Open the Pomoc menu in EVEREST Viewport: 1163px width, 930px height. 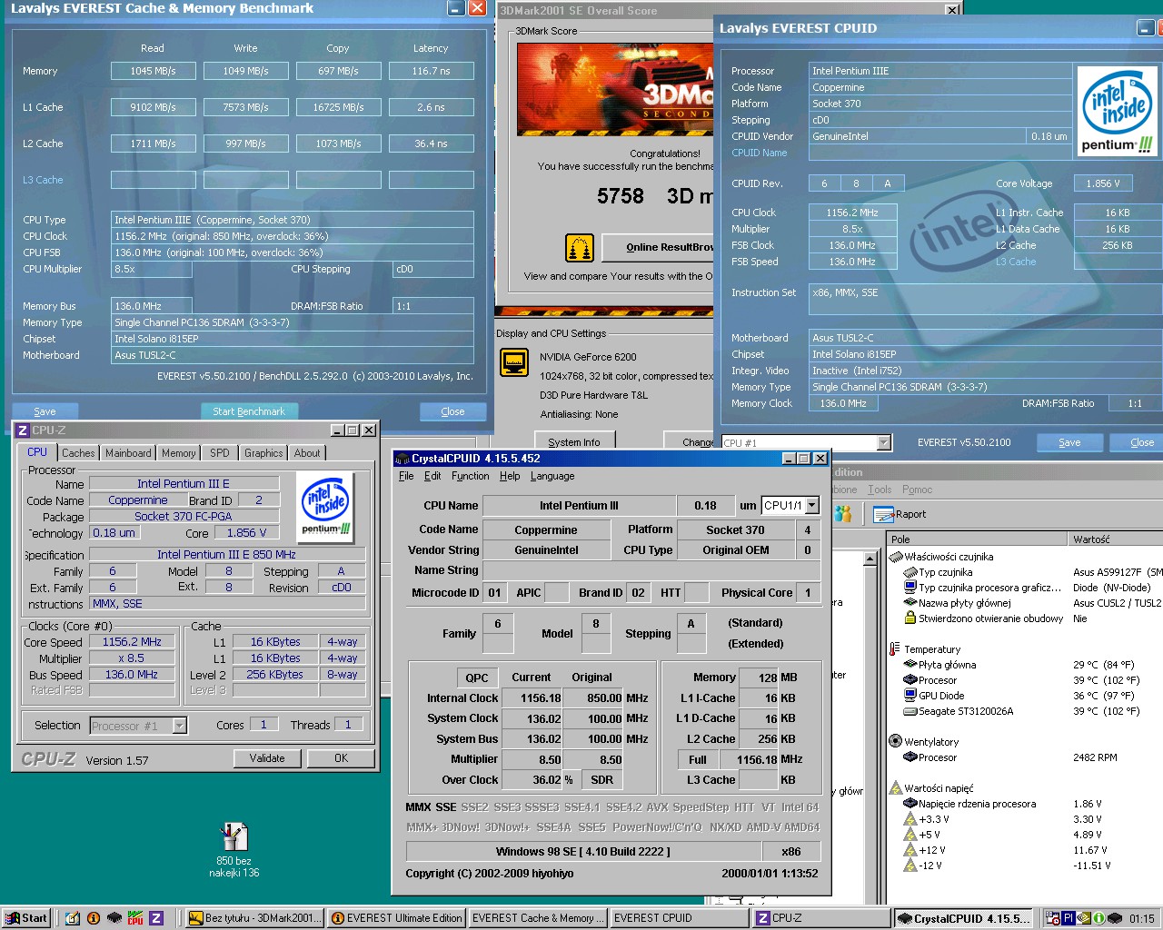[x=917, y=490]
